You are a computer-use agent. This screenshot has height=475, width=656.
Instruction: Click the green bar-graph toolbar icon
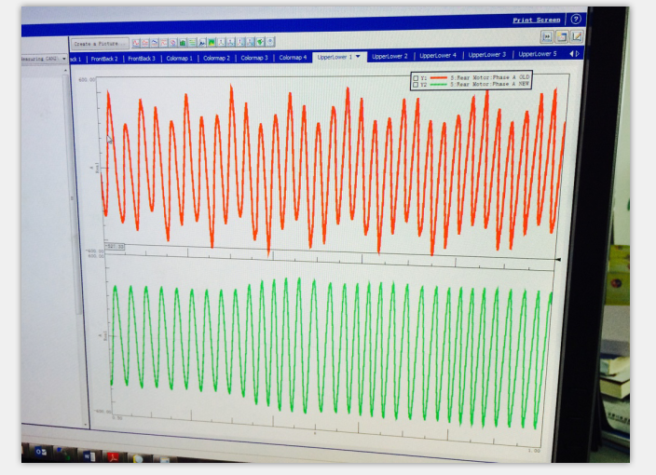coord(183,43)
